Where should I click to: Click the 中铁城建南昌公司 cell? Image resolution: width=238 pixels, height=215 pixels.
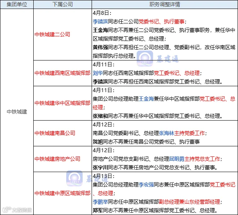coord(63,133)
